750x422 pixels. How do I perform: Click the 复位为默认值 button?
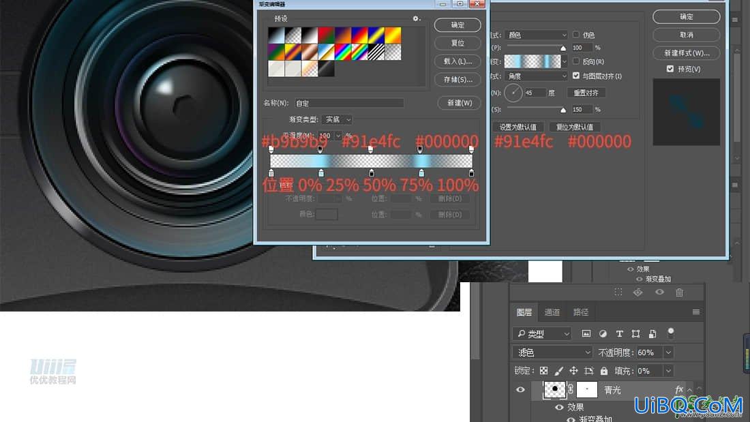pyautogui.click(x=575, y=127)
